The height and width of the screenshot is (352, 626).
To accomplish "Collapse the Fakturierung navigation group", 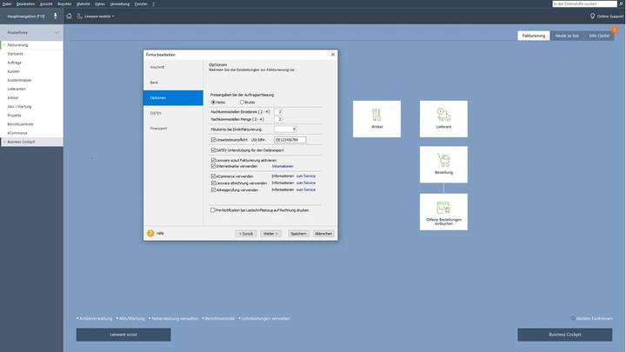I will [x=4, y=45].
